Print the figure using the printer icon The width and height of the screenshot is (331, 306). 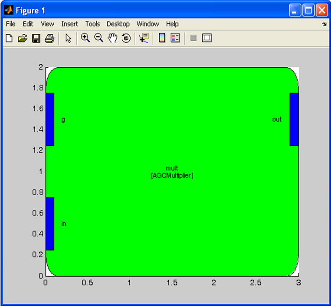tap(49, 39)
